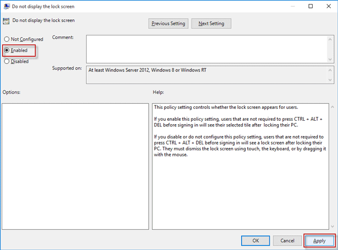Set the policy to Disabled
This screenshot has width=338, height=250.
pos(6,62)
